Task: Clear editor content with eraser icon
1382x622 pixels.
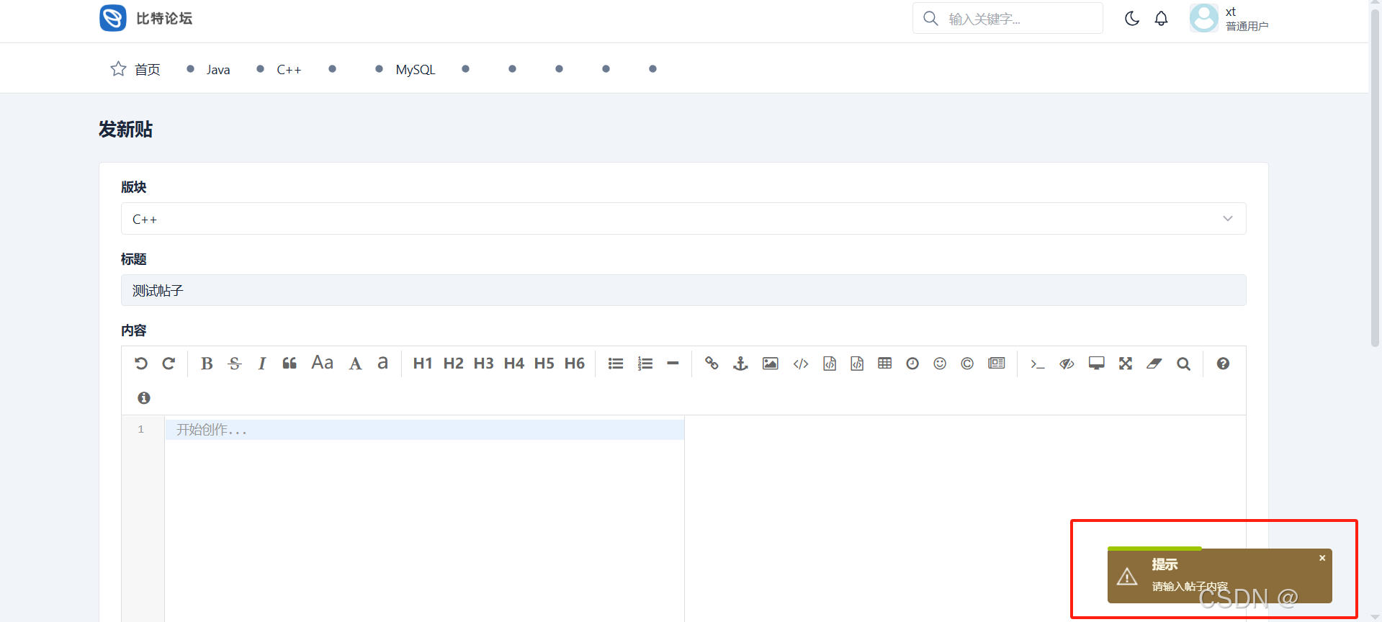Action: (1154, 364)
